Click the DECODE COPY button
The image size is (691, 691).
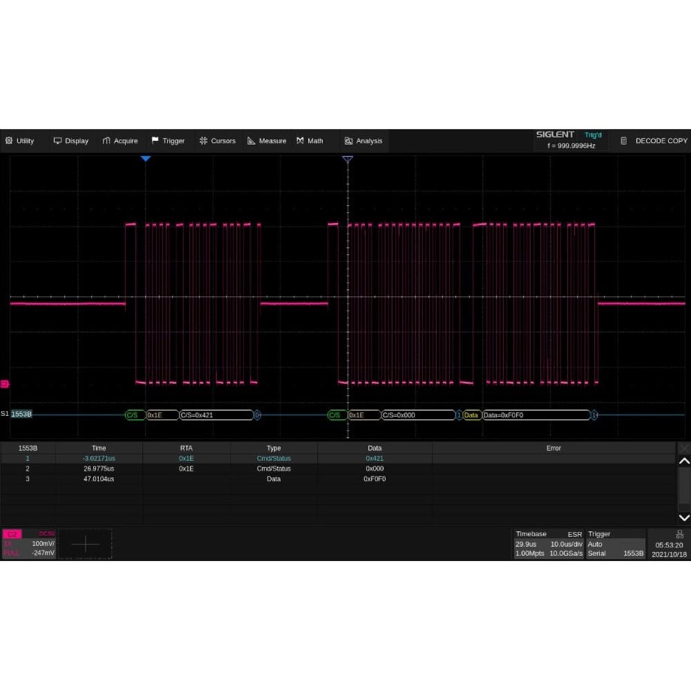click(x=653, y=141)
